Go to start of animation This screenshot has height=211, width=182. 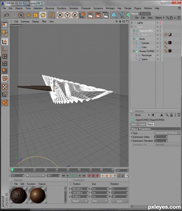point(63,176)
